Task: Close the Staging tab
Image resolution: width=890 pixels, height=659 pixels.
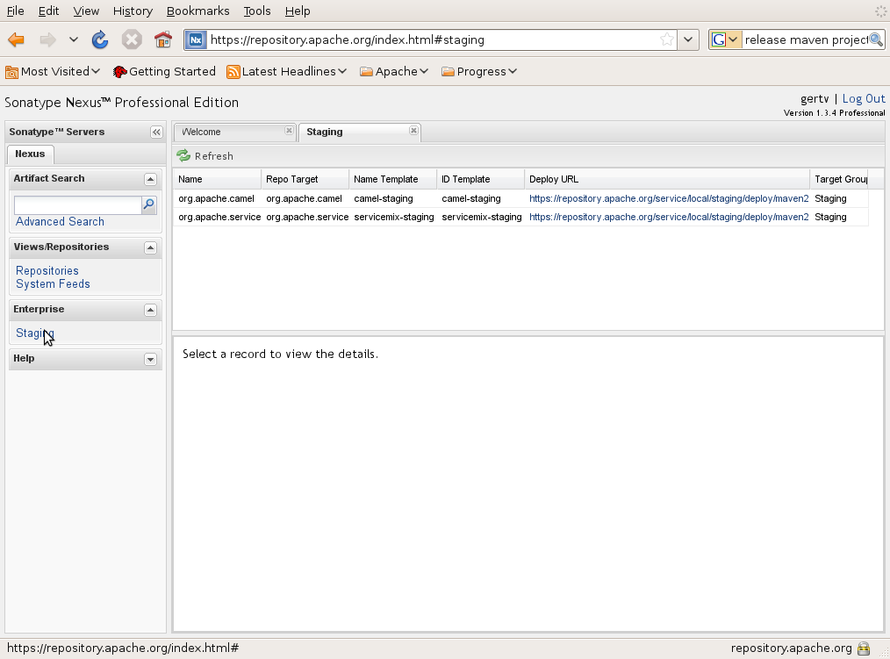Action: (x=413, y=131)
